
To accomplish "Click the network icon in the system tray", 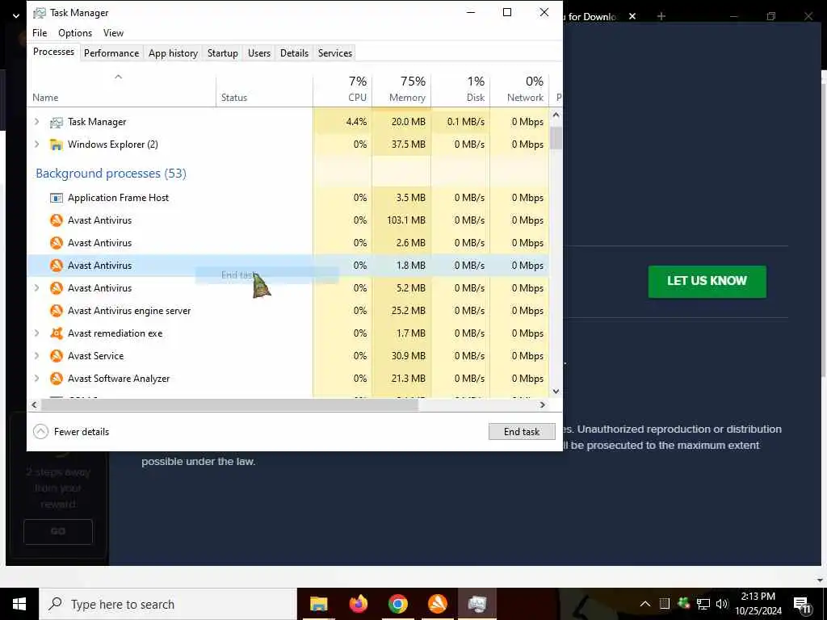I will pos(703,604).
